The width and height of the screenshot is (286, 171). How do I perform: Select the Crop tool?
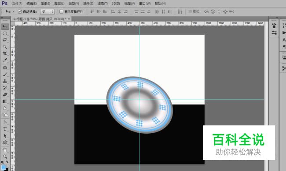[x=5, y=53]
